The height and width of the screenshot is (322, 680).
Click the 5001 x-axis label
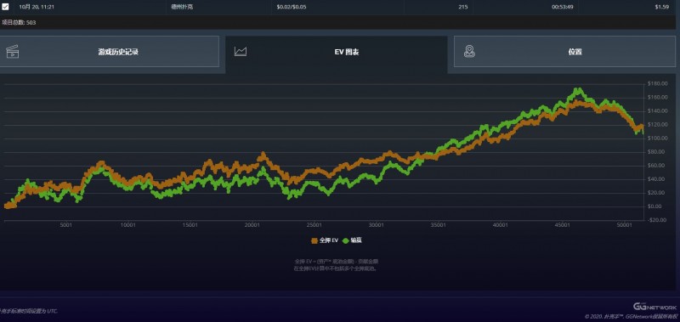[65, 225]
